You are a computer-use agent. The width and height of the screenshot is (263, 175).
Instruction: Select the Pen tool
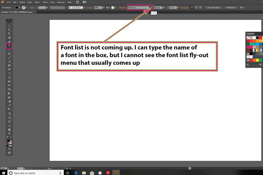point(9,42)
